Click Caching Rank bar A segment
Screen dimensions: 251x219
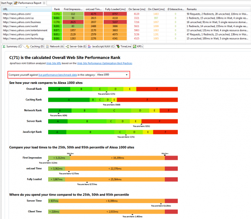pos(69,100)
